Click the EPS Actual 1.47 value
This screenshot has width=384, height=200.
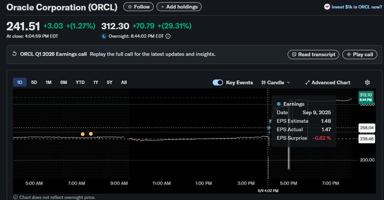326,129
